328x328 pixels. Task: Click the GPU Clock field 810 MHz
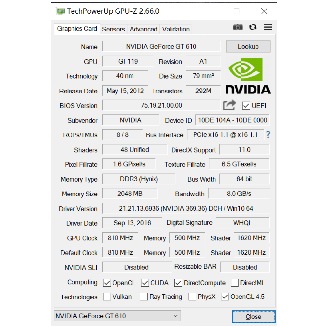tap(120, 238)
